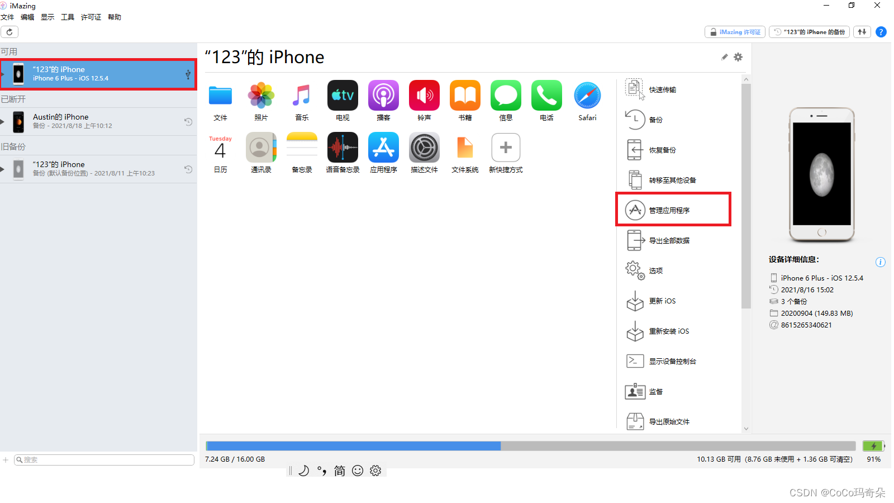Open the 电话 Phone icon

(546, 96)
